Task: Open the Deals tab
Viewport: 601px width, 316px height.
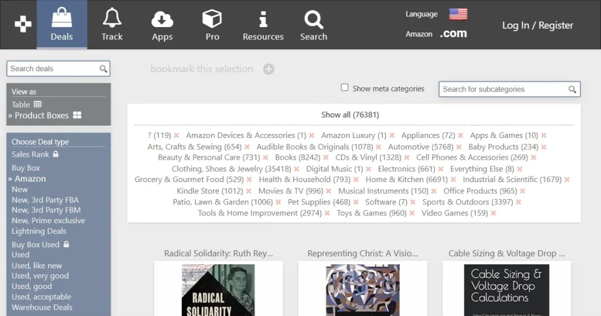Action: (x=62, y=25)
